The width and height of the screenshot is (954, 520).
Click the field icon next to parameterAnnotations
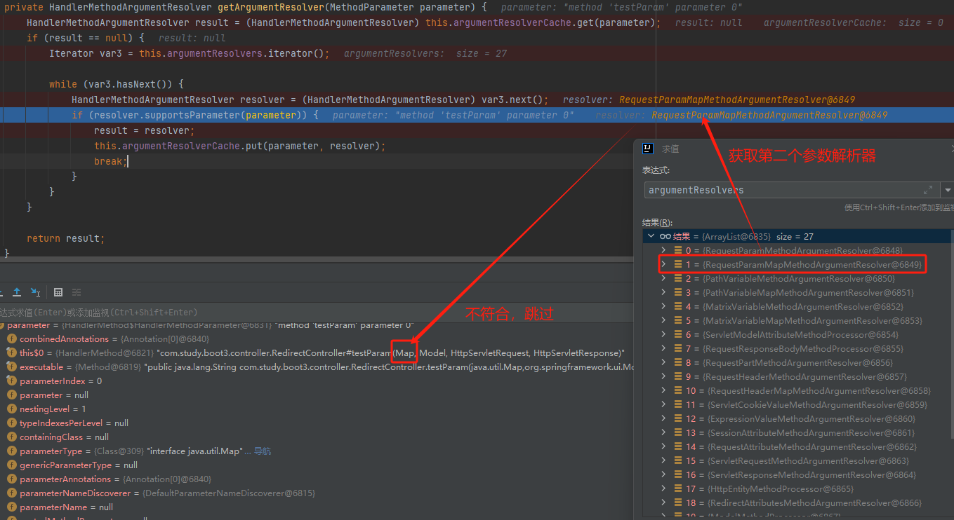tap(11, 479)
